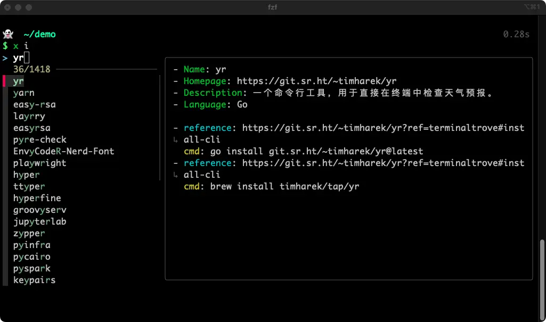The image size is (546, 322).
Task: Select the 'keypairs' list entry
Action: click(35, 280)
